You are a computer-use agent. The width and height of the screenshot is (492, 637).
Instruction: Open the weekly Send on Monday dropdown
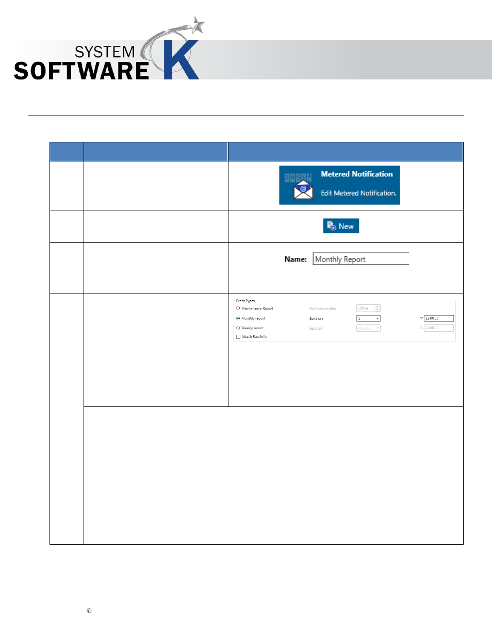pyautogui.click(x=368, y=328)
